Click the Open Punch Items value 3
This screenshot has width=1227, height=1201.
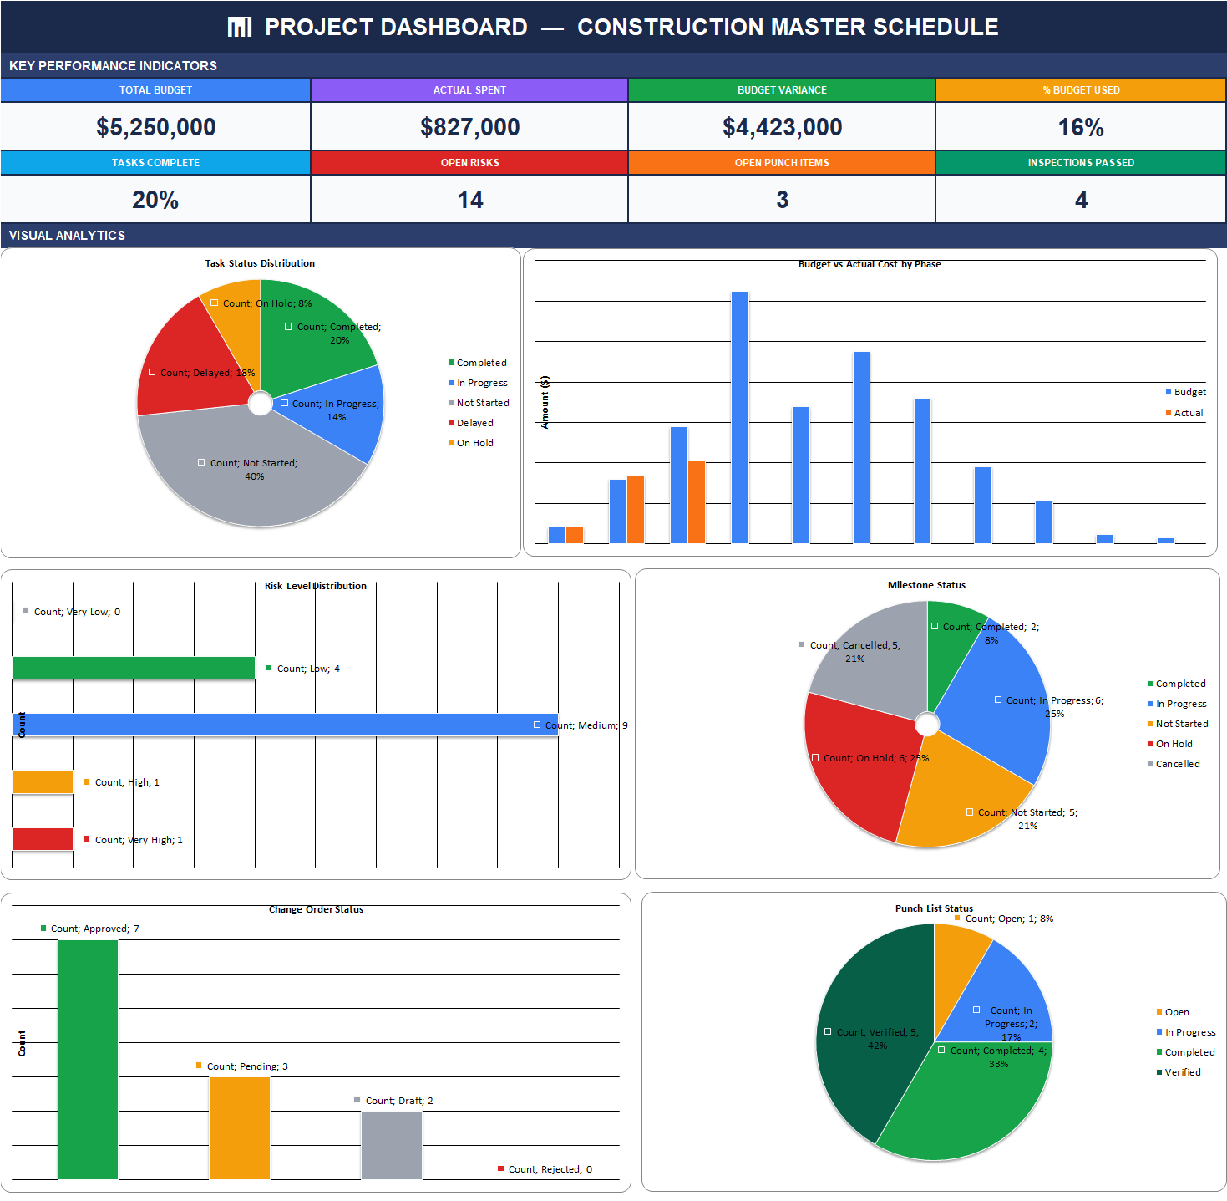[783, 200]
